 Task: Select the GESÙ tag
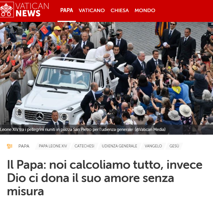174,146
